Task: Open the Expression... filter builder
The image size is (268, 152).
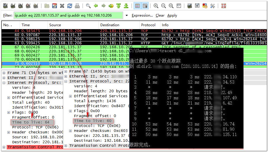Action: pos(142,15)
